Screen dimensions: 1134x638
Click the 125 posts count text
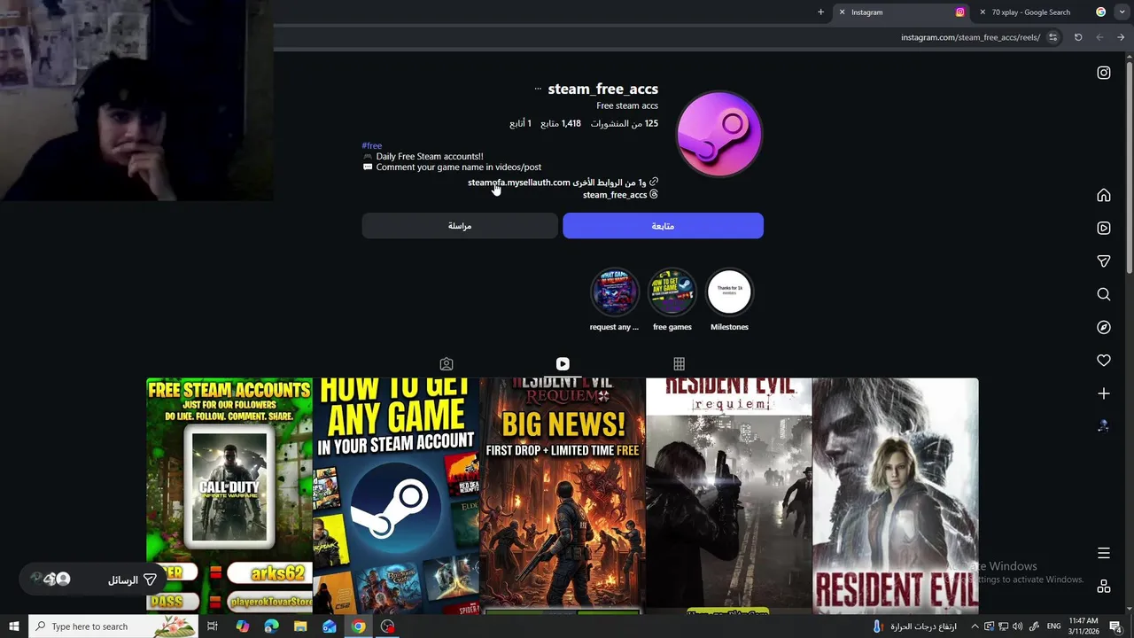(625, 124)
